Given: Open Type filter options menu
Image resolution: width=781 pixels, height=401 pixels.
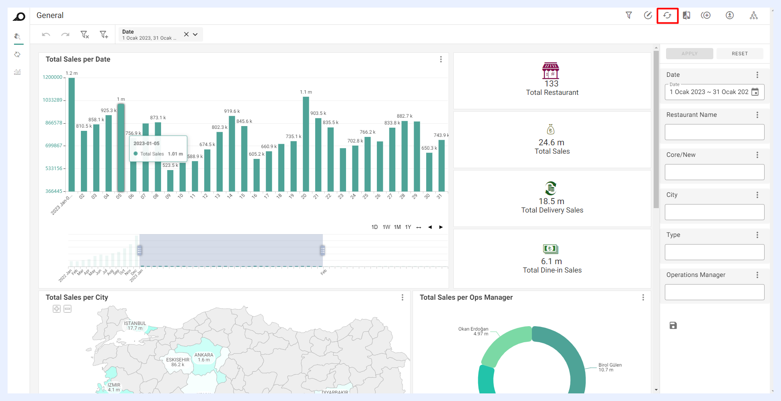Looking at the screenshot, I should pyautogui.click(x=757, y=235).
